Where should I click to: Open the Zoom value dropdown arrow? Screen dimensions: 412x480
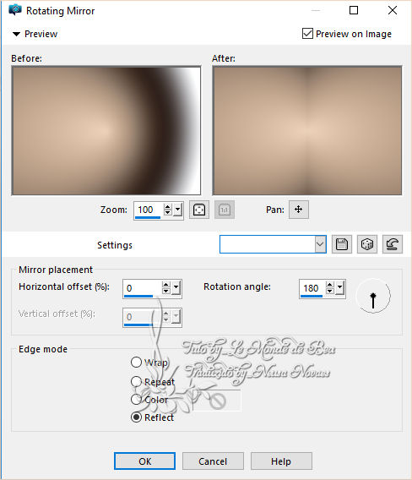[x=177, y=210]
